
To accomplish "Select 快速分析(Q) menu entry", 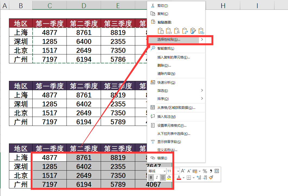I will 176,82.
